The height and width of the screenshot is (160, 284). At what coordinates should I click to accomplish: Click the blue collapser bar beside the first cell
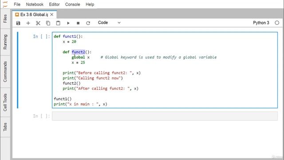coord(18,70)
